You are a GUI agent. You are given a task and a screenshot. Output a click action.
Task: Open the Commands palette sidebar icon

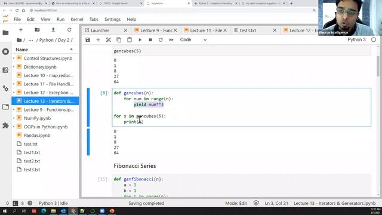pyautogui.click(x=5, y=70)
